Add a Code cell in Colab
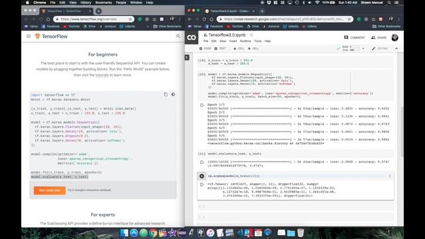This screenshot has height=239, width=425. point(205,48)
